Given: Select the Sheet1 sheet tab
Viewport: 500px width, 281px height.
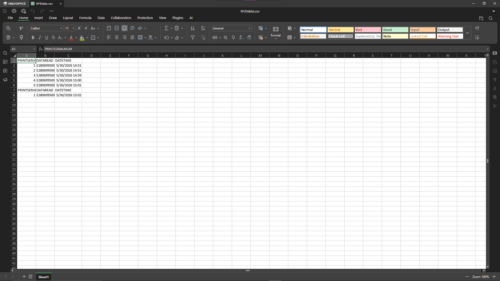Looking at the screenshot, I should (x=43, y=277).
